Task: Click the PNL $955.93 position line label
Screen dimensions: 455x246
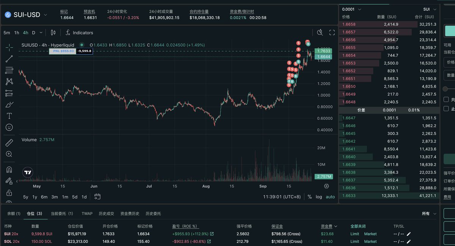Action: click(62, 51)
